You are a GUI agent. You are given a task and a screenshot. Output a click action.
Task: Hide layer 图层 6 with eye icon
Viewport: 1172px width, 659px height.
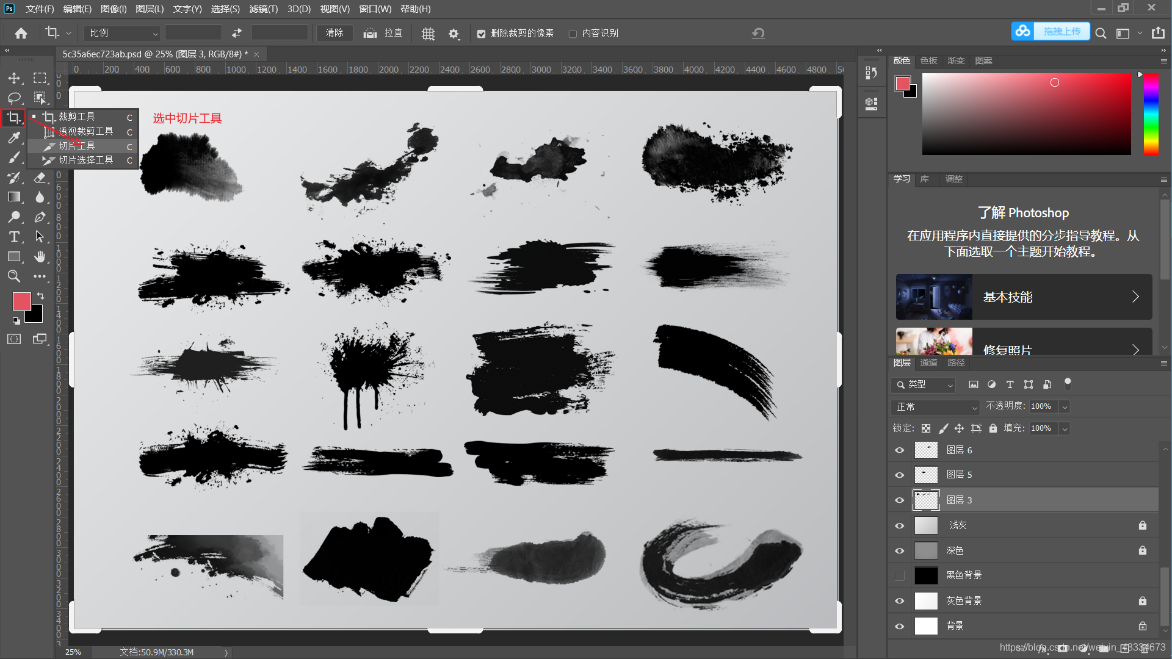[899, 450]
